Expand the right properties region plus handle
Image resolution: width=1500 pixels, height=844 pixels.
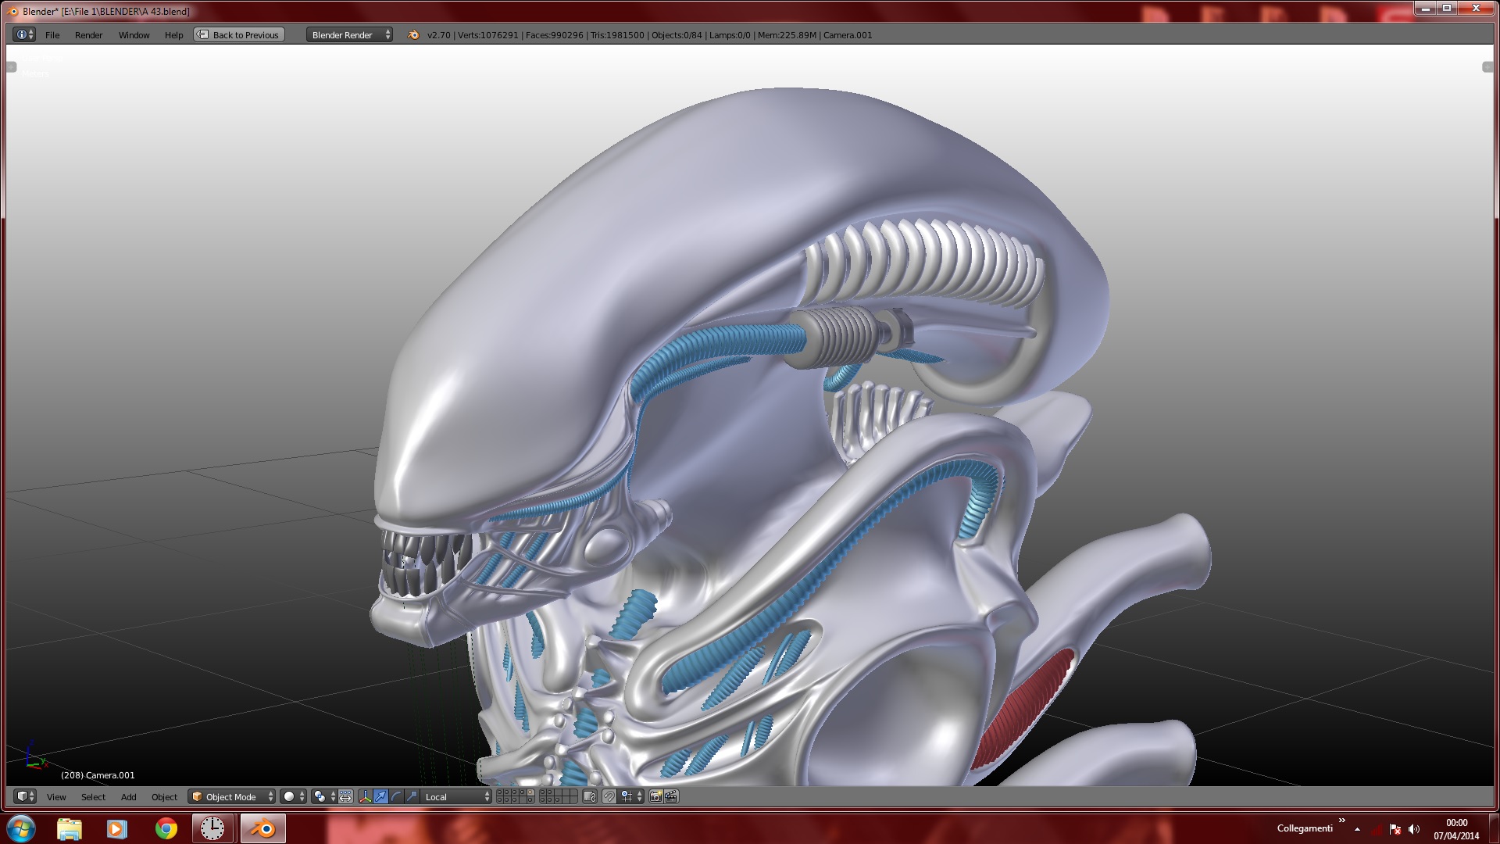pyautogui.click(x=1487, y=67)
